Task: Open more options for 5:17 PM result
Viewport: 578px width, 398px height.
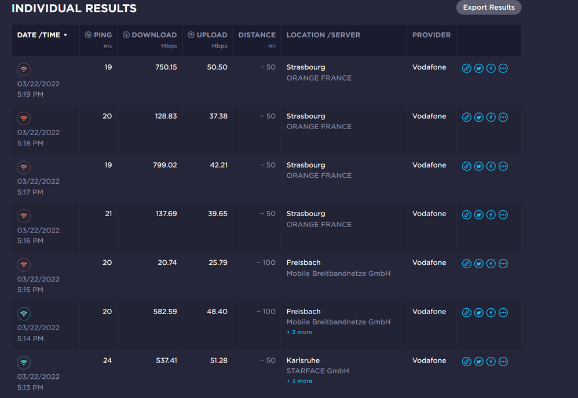Action: coord(503,166)
